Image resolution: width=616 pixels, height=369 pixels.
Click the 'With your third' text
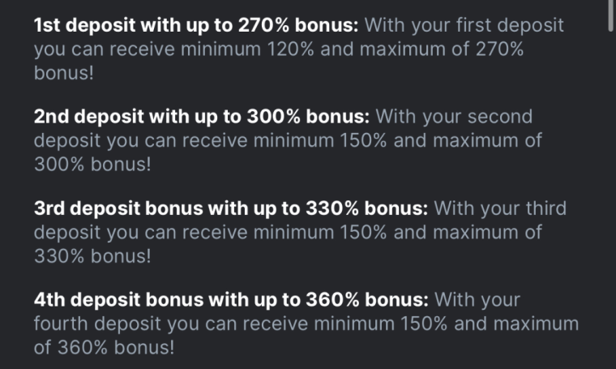498,208
